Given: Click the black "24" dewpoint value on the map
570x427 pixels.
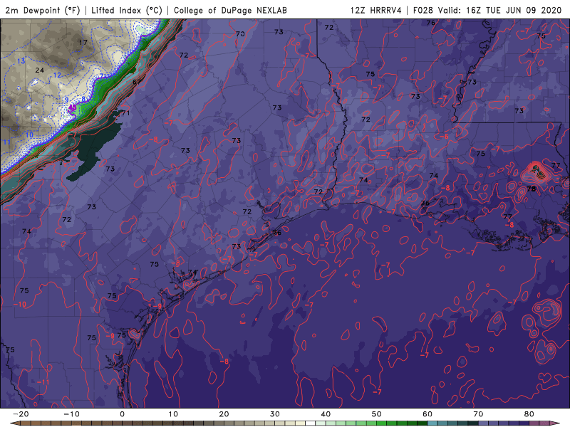Looking at the screenshot, I should tap(40, 70).
